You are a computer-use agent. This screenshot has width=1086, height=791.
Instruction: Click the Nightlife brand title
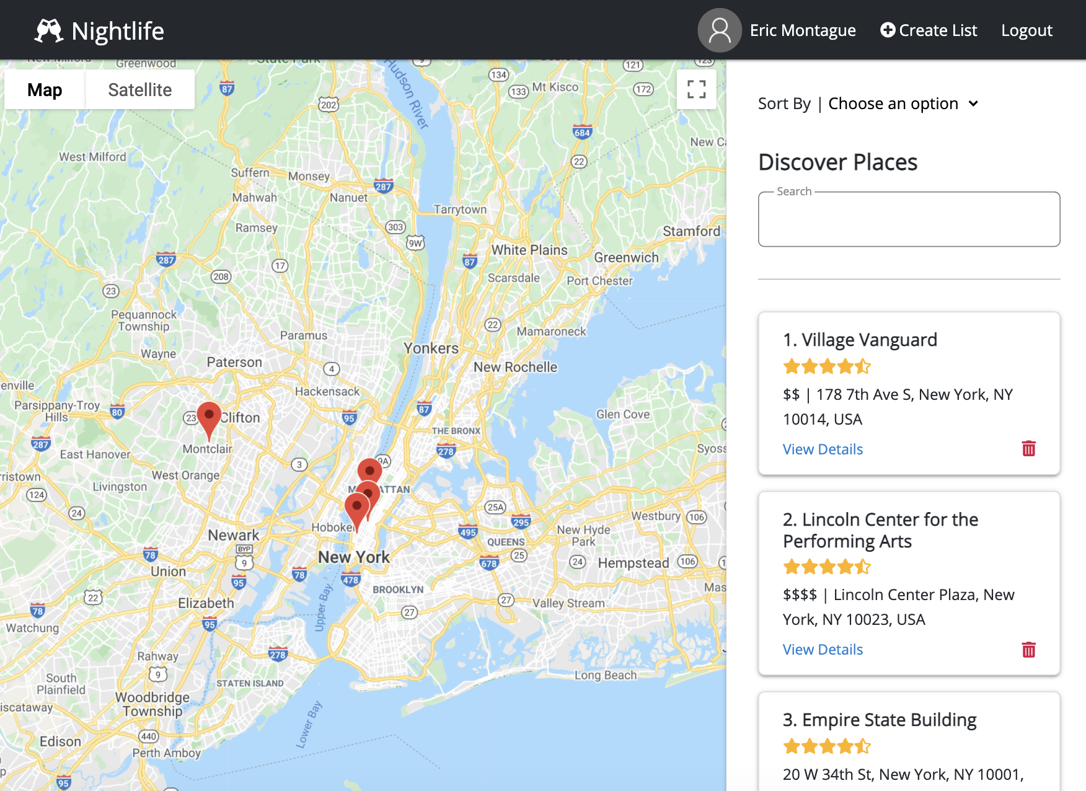(118, 31)
